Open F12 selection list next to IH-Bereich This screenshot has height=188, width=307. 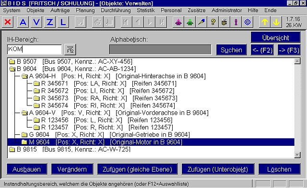pyautogui.click(x=70, y=49)
